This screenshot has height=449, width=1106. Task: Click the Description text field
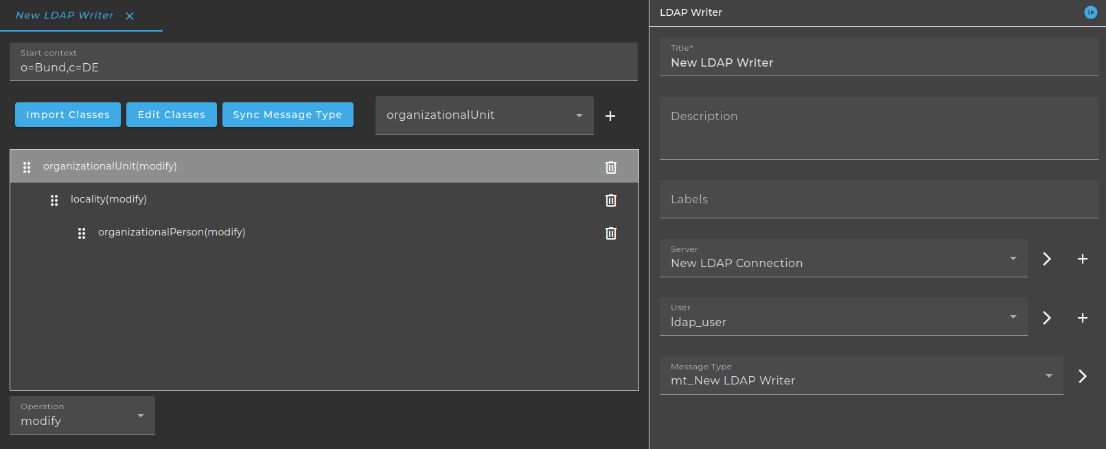[879, 128]
